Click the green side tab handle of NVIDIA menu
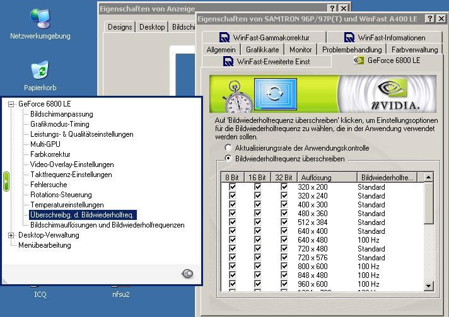449x317 pixels. 6,182
